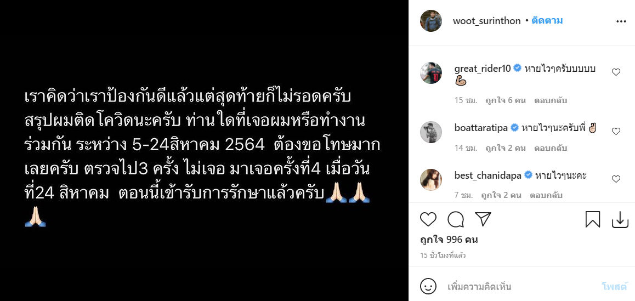The width and height of the screenshot is (635, 301).
Task: Open the woot_surinthon username link
Action: (487, 21)
